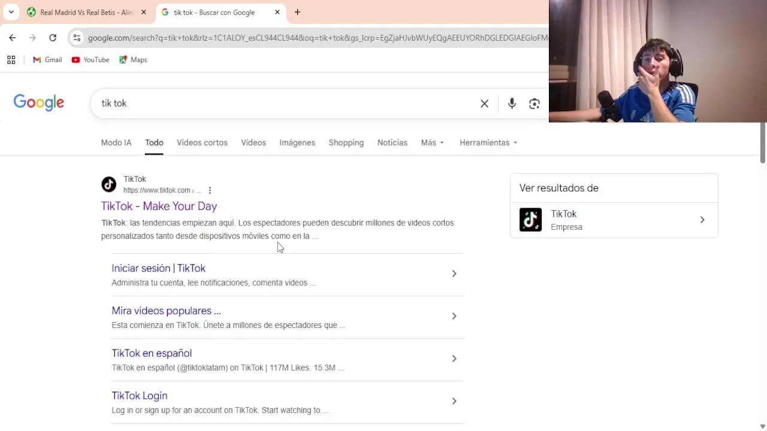Clear the search query with the X
The height and width of the screenshot is (431, 767).
tap(484, 104)
